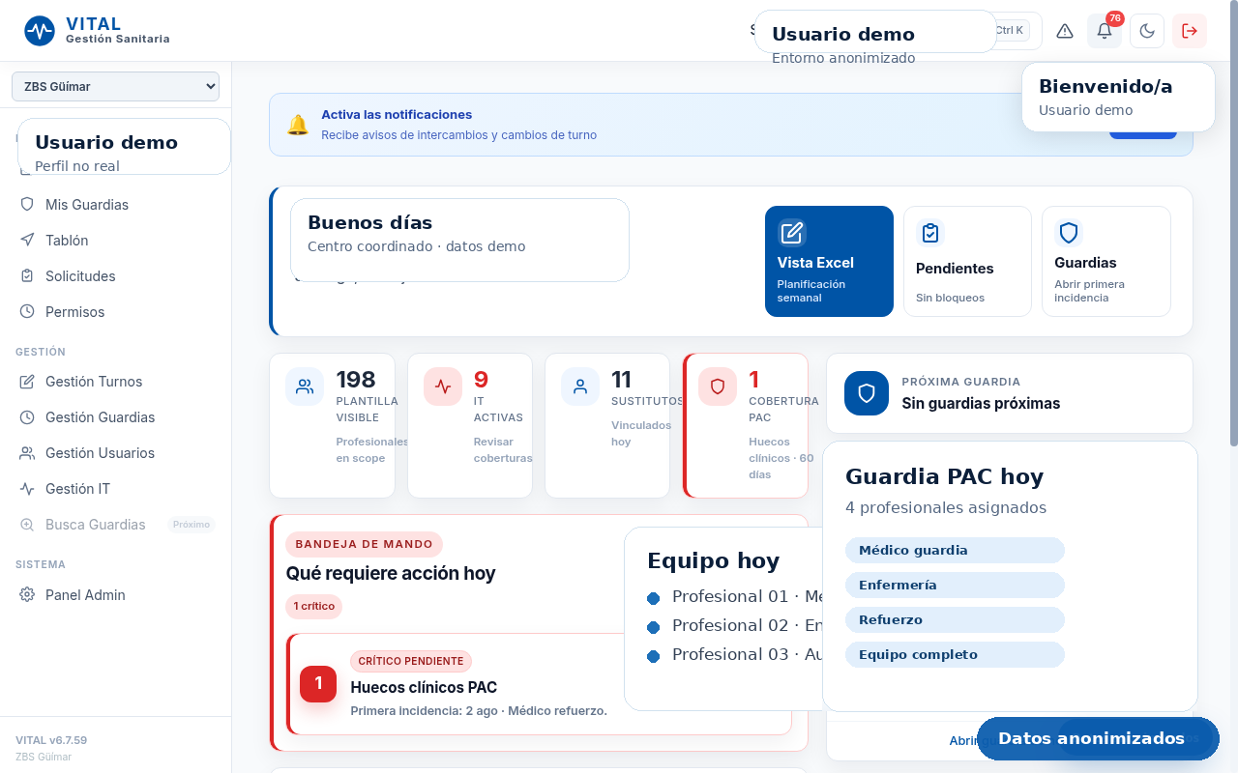Go to Solicitudes in the sidebar
Image resolution: width=1238 pixels, height=773 pixels.
tap(115, 276)
